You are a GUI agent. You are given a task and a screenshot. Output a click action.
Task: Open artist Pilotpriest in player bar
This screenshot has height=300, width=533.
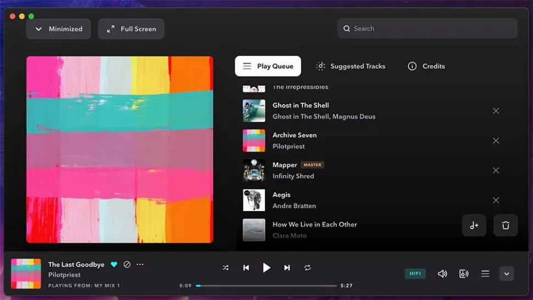coord(64,275)
